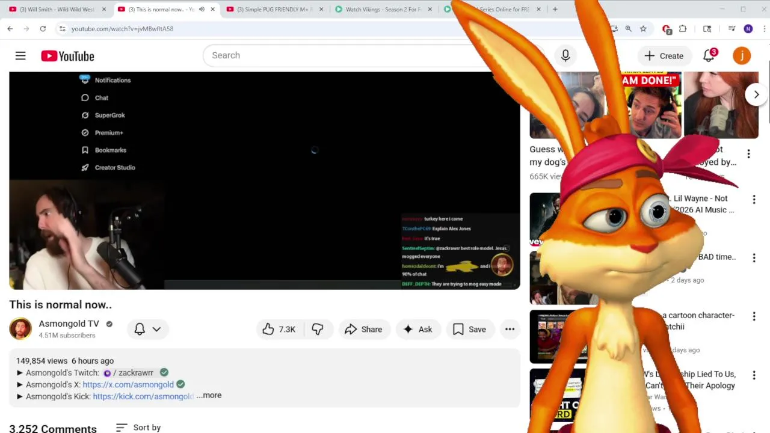The image size is (770, 433).
Task: Open Asmongold's X link
Action: (128, 384)
